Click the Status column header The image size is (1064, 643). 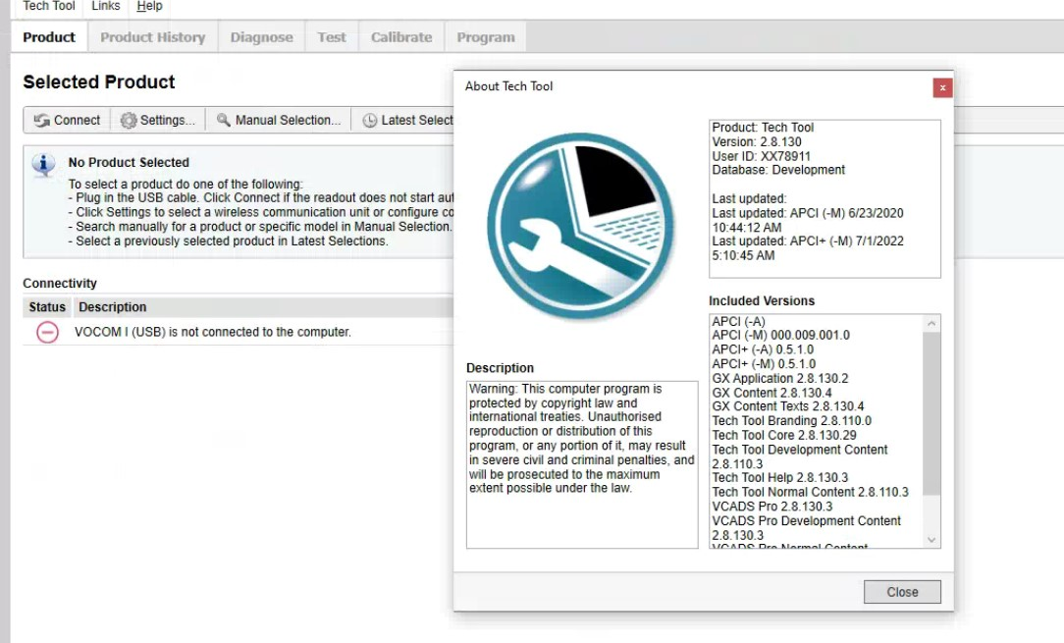click(47, 307)
